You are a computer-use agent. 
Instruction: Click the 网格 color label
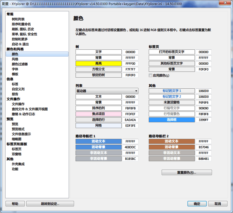(98, 126)
